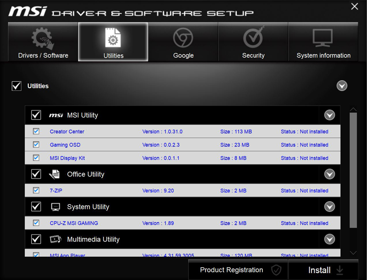Click the download arrow icon on Install
Viewport: 367px width, 280px height.
pyautogui.click(x=339, y=270)
